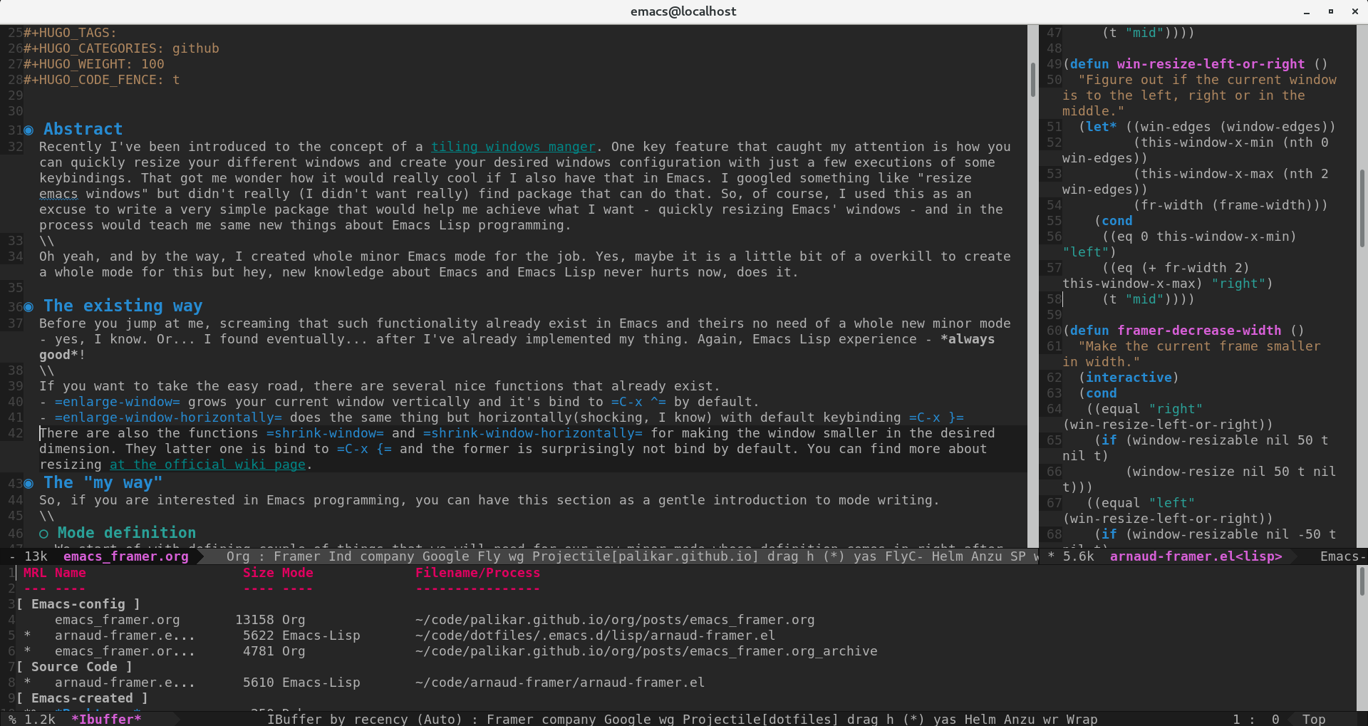Sort Ibuffer by Name column header
Screen dimensions: 1368x726
click(71, 573)
